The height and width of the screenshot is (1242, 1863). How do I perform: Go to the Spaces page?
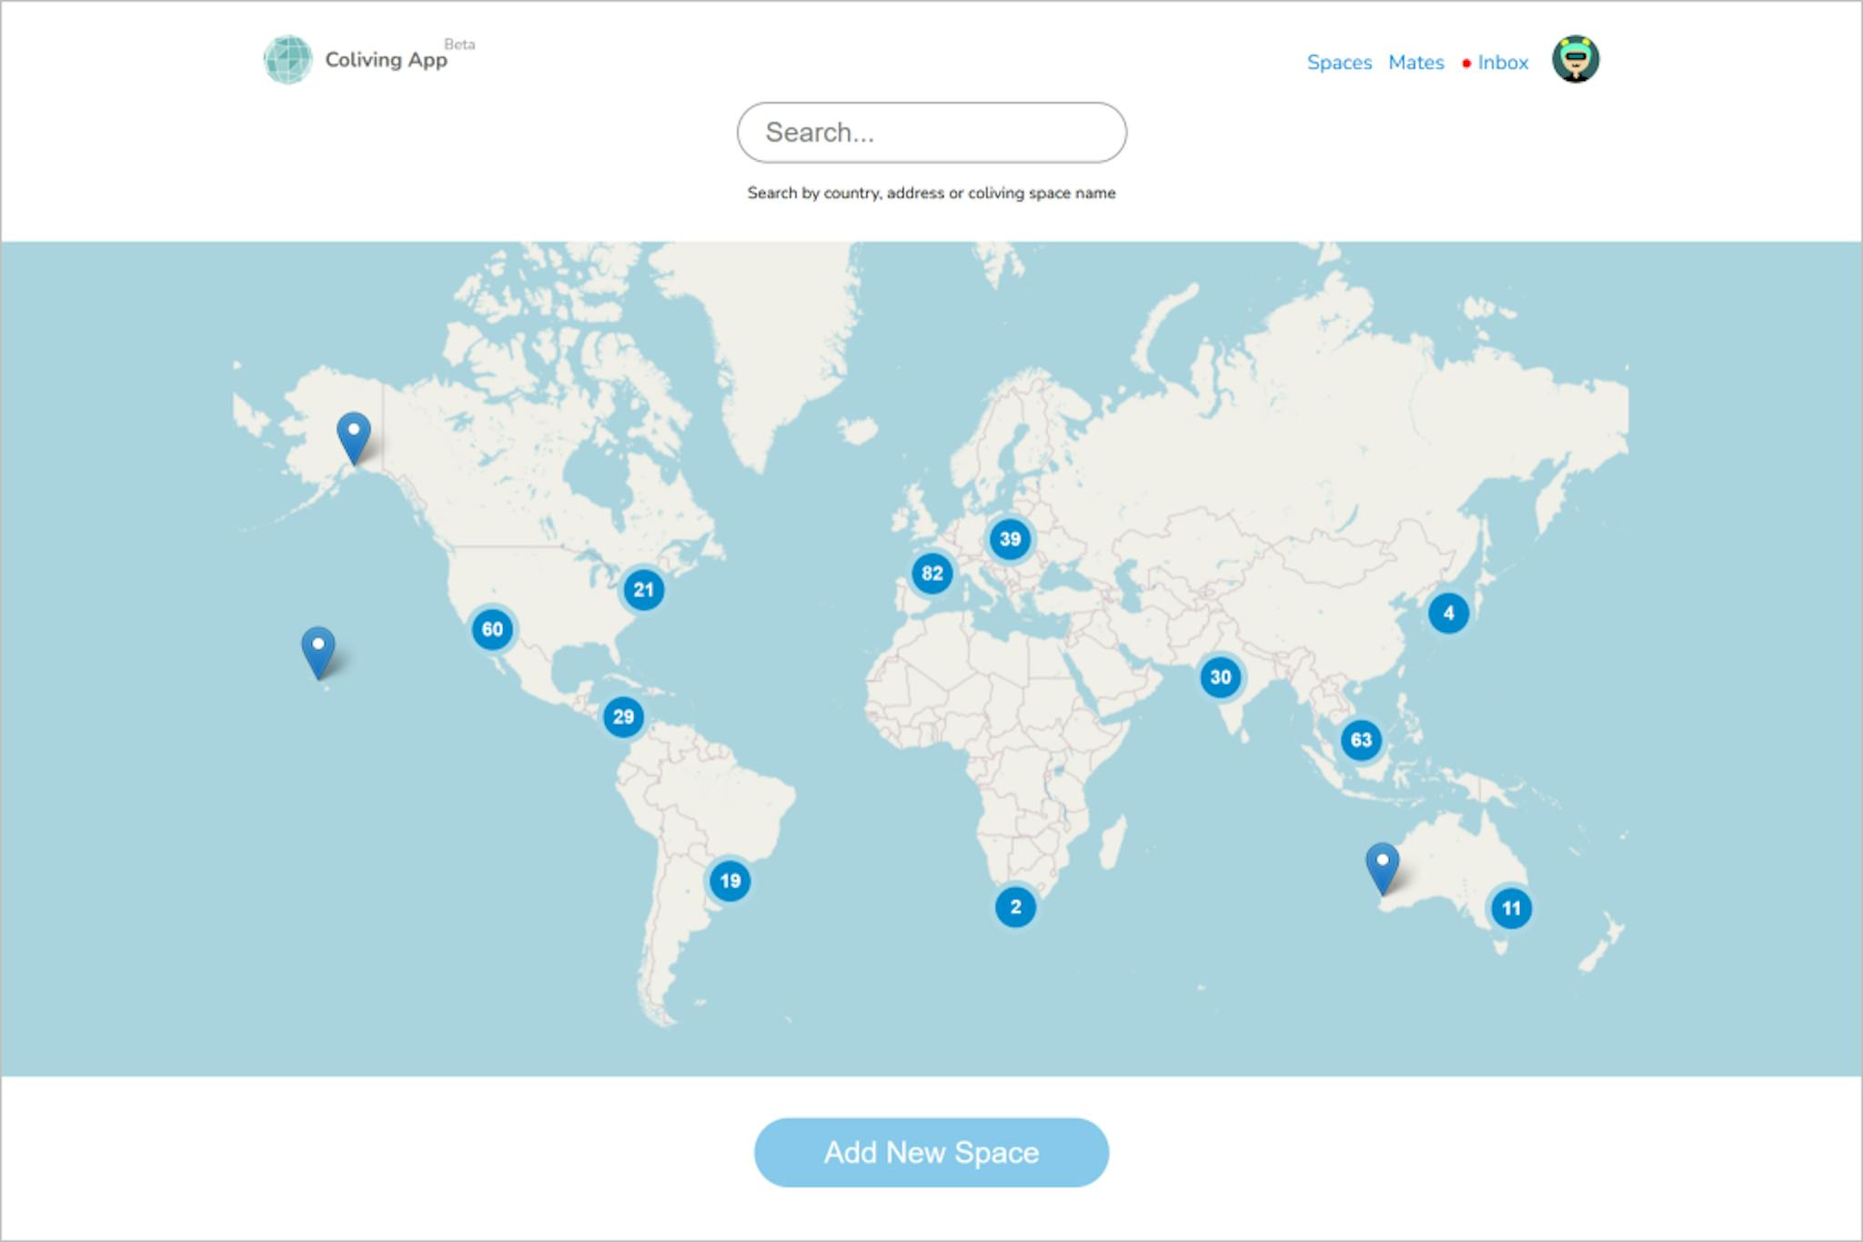click(x=1339, y=63)
